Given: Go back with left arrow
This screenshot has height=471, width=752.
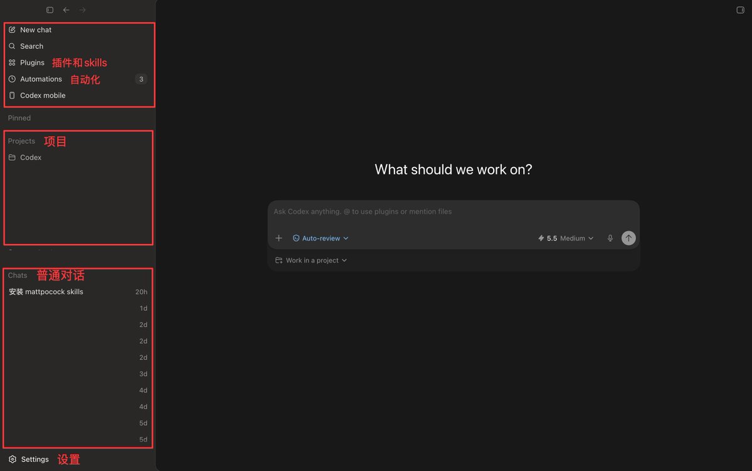Looking at the screenshot, I should coord(66,10).
